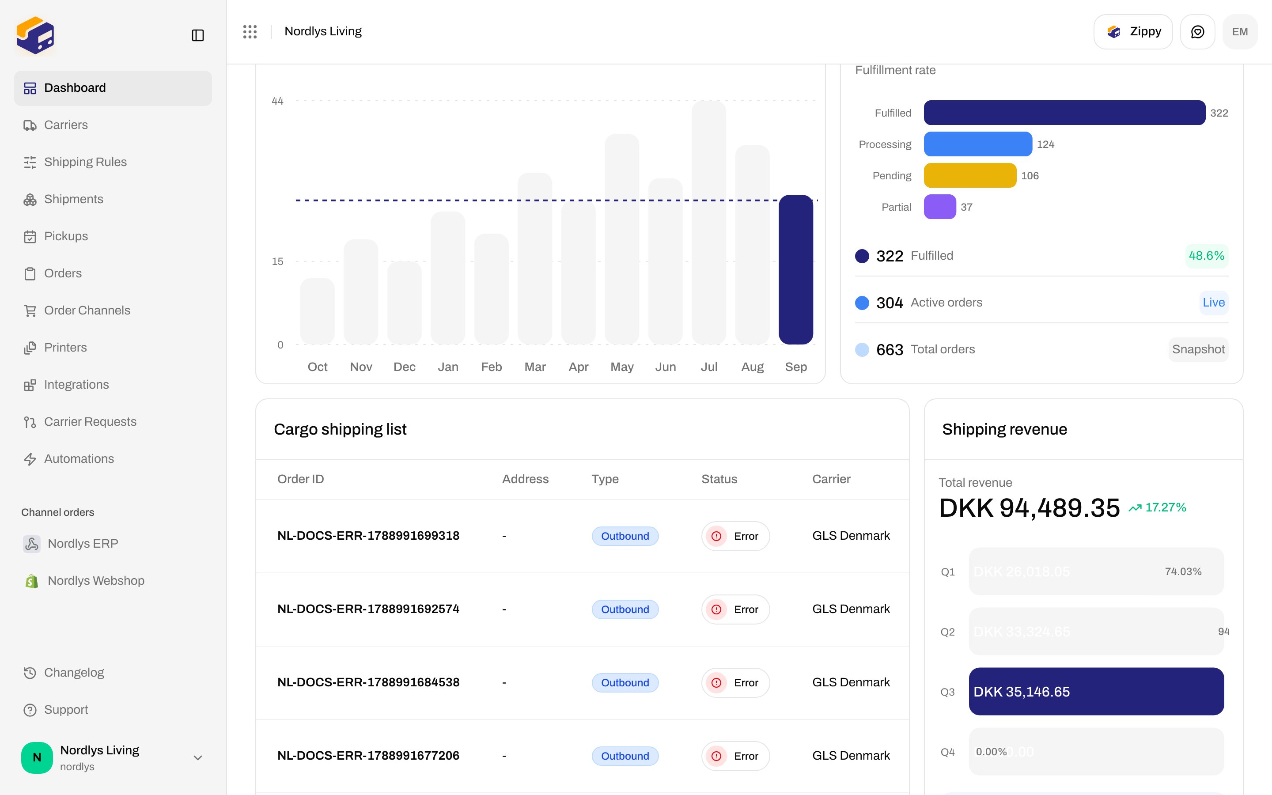Screen dimensions: 1272x795
Task: Select Order Channels in sidebar
Action: coord(113,311)
